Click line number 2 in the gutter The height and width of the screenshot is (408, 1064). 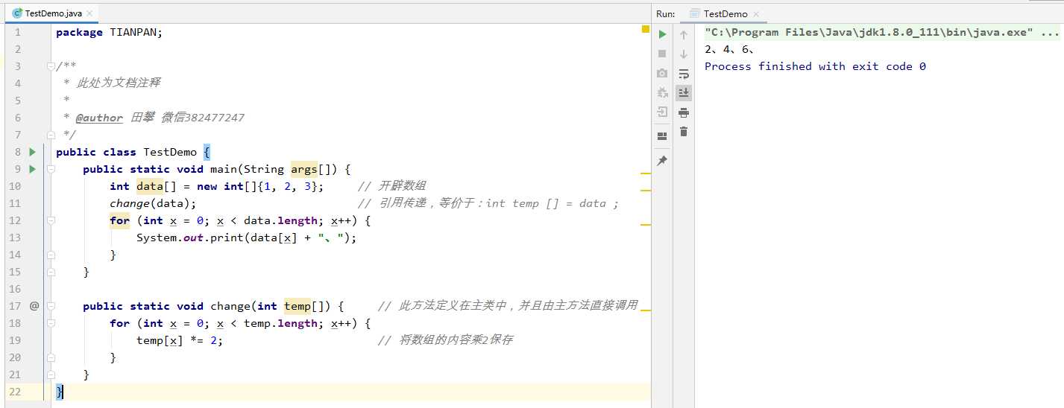(x=18, y=49)
